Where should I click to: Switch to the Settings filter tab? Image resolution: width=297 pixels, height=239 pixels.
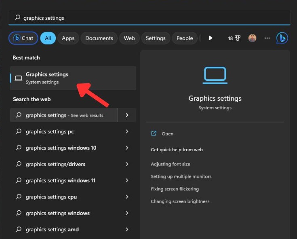coord(156,38)
